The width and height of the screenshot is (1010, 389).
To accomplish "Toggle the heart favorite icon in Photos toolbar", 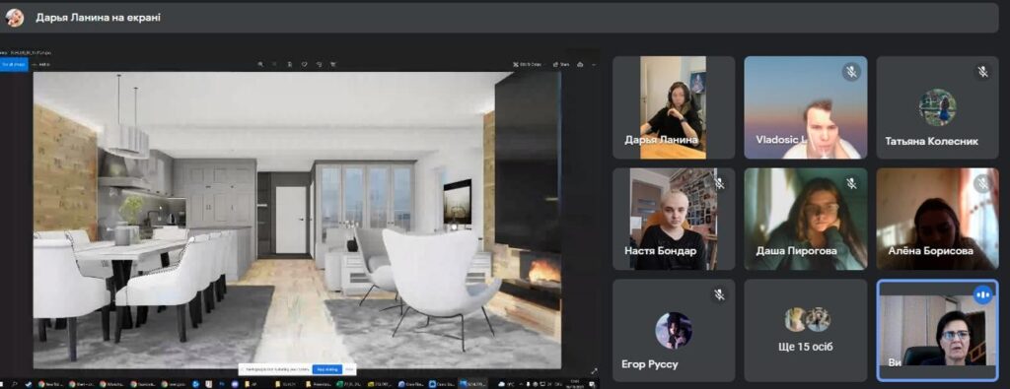I will [304, 64].
